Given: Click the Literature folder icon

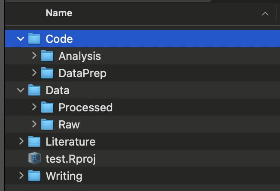Looking at the screenshot, I should pyautogui.click(x=34, y=141).
